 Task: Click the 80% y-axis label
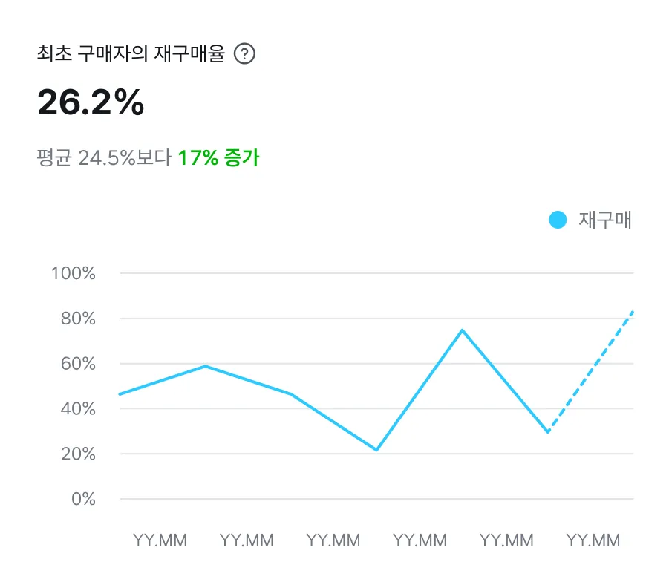click(x=76, y=318)
